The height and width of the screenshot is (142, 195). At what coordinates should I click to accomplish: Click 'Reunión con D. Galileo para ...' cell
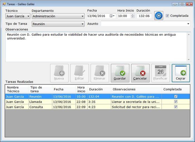(x=136, y=97)
